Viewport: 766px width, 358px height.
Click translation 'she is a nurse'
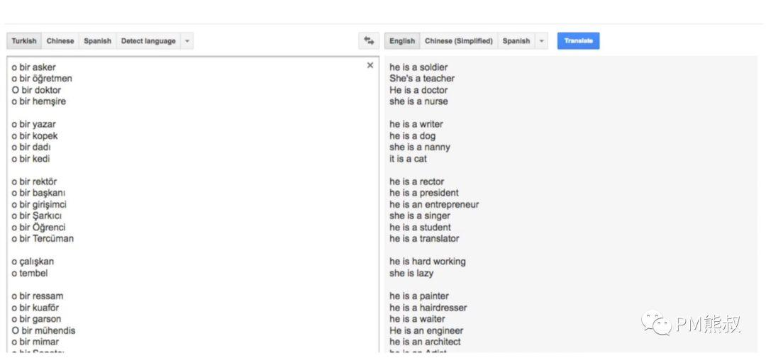tap(418, 101)
